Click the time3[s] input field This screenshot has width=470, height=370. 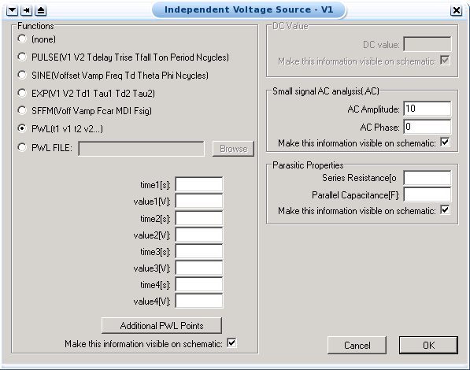(x=199, y=251)
